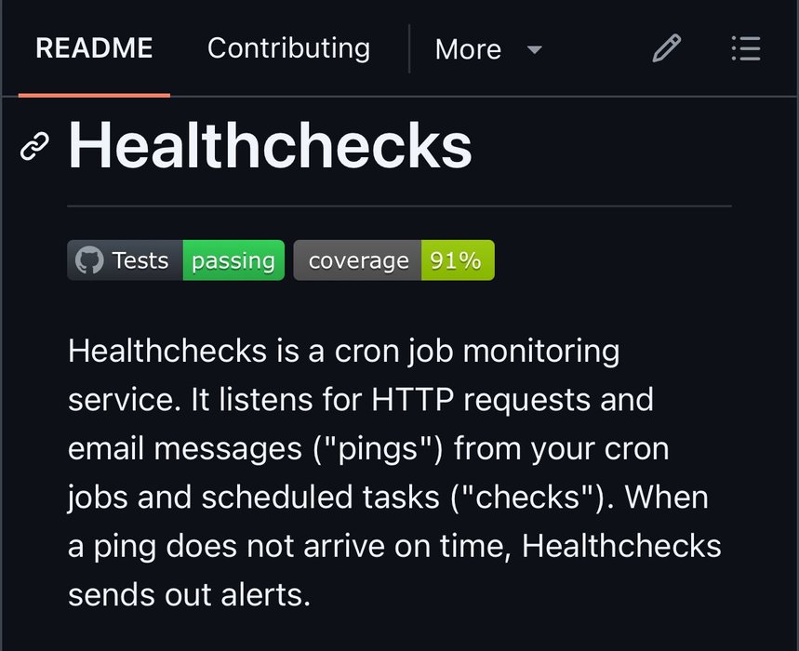
Task: Switch to the README tab
Action: (x=94, y=48)
